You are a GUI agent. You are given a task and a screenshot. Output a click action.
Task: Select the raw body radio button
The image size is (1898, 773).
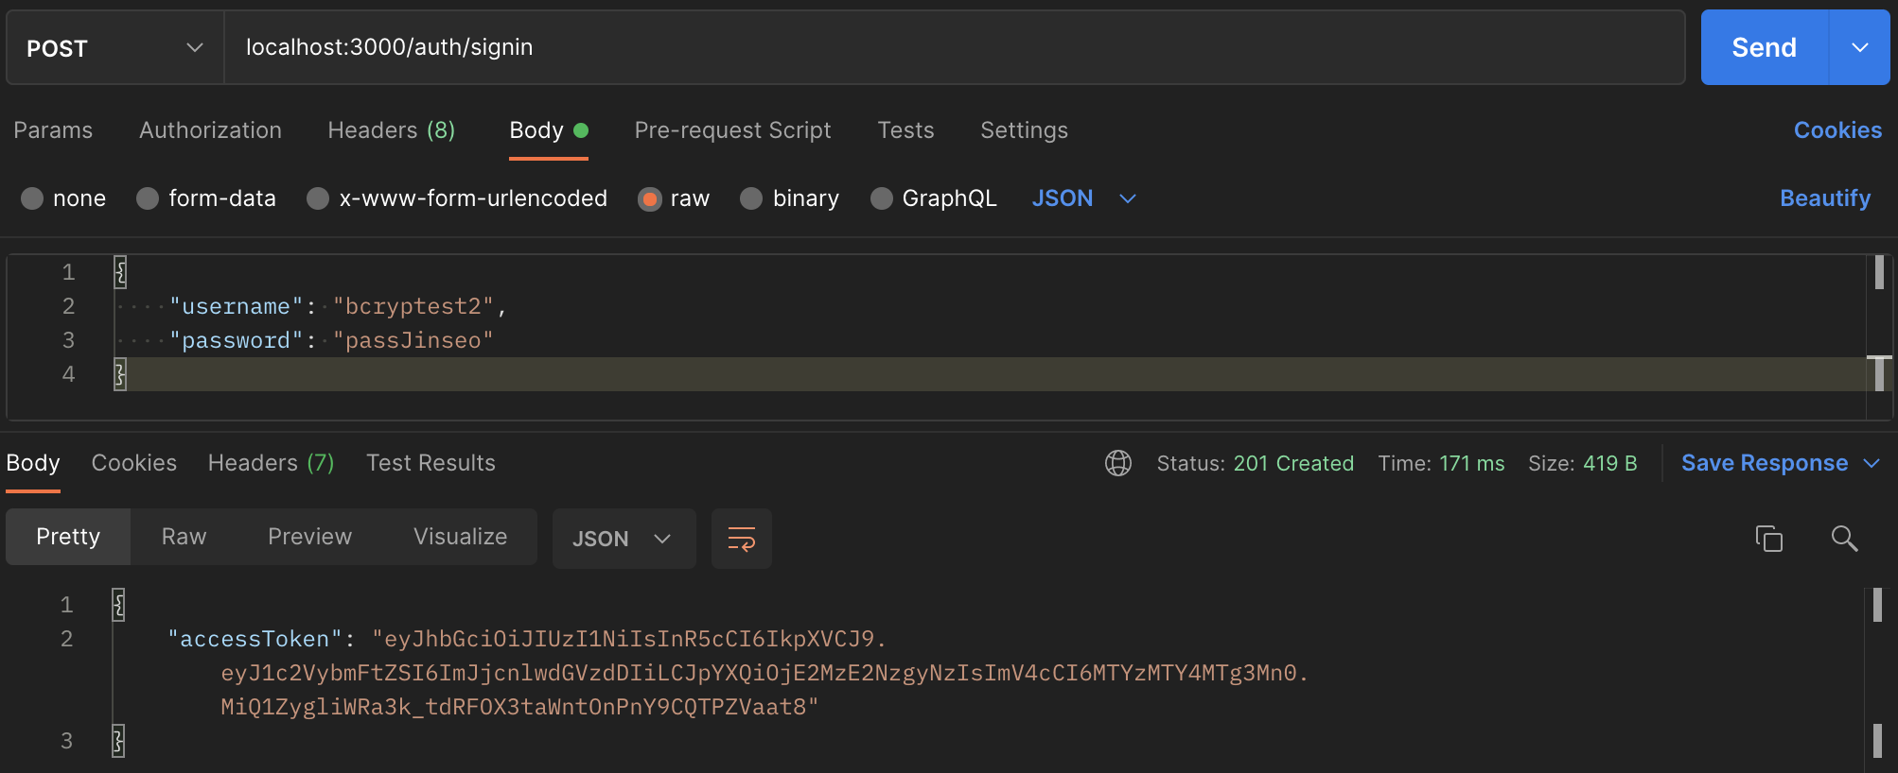point(649,198)
